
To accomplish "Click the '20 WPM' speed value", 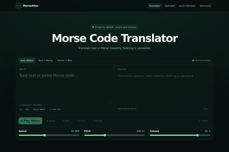I will point(75,131).
